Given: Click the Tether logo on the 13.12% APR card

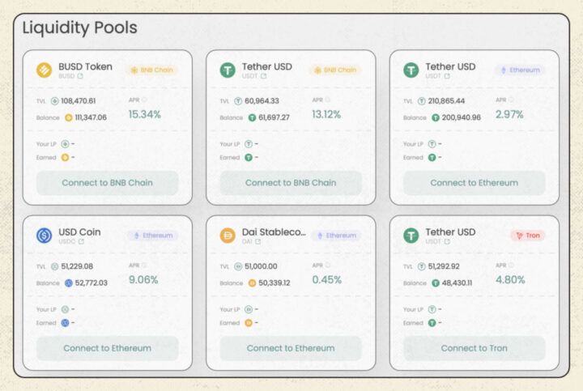Looking at the screenshot, I should (228, 70).
